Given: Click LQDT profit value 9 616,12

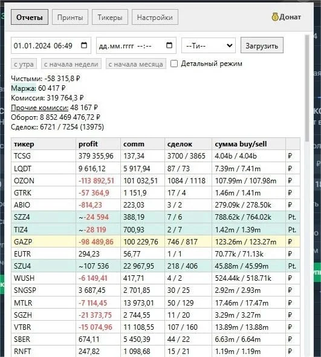Looking at the screenshot, I should point(92,168).
